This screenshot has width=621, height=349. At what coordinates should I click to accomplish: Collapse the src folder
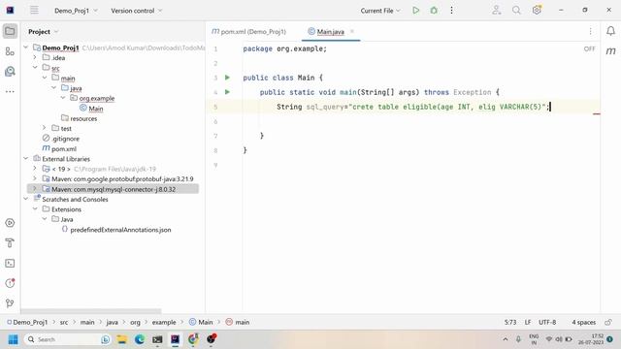(35, 67)
